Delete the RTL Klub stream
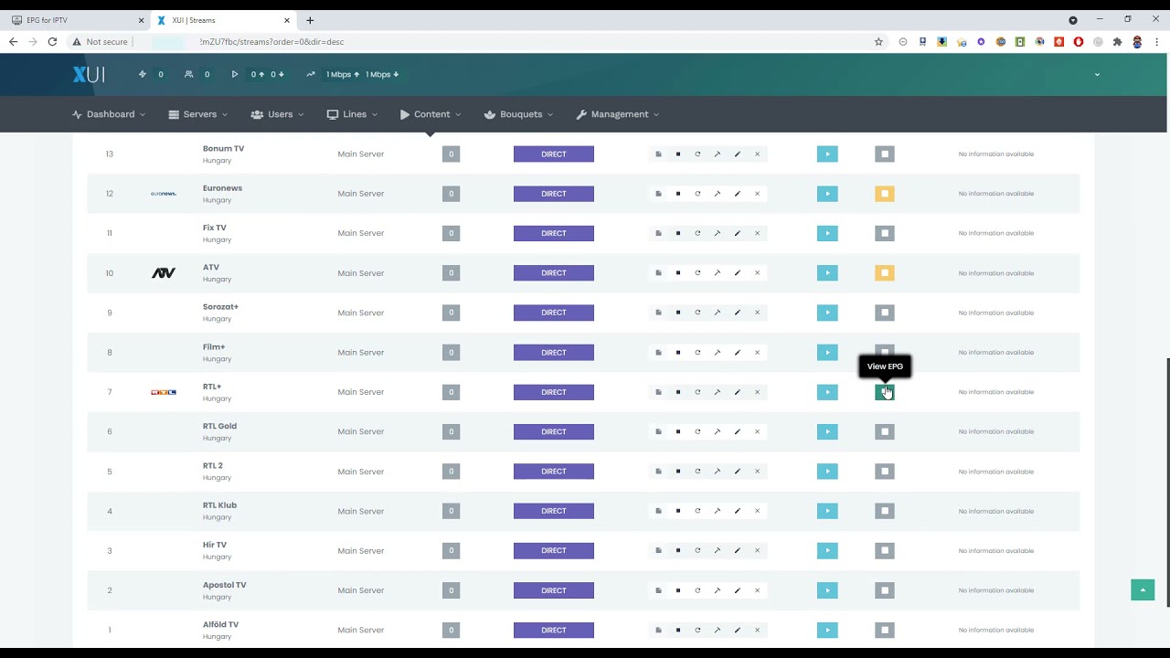 (x=757, y=511)
